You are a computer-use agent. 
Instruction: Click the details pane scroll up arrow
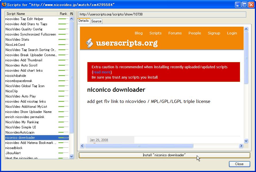click(x=246, y=29)
